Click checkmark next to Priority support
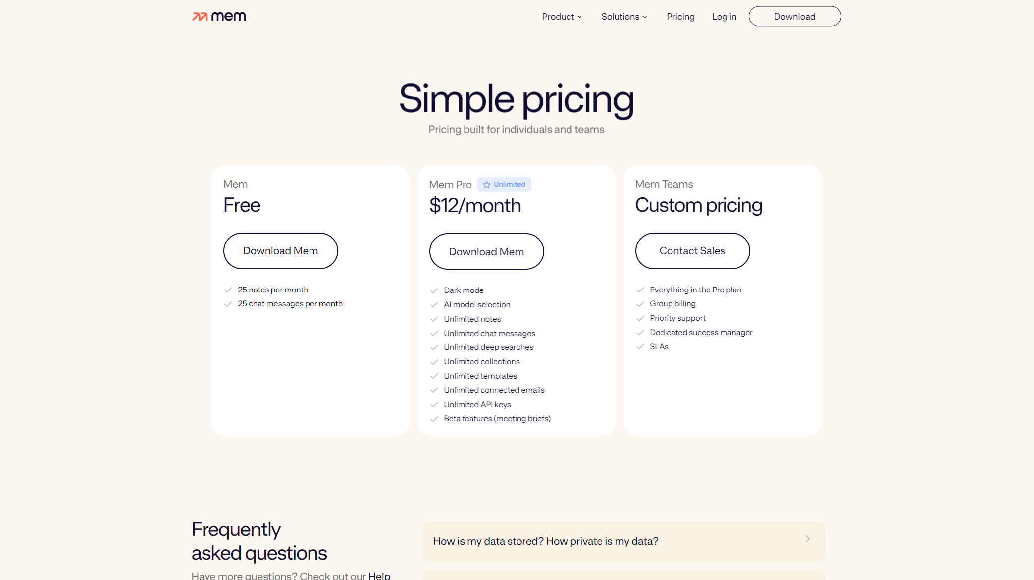Screen dimensions: 1034x580 tap(640, 318)
